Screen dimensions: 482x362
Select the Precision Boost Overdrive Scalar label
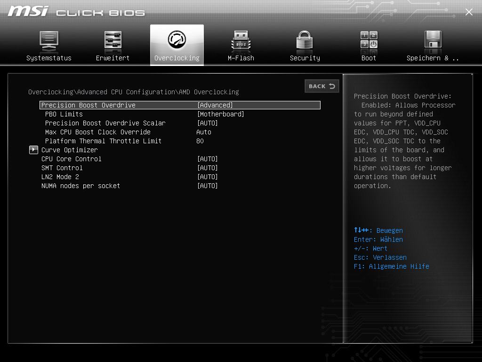coord(105,123)
